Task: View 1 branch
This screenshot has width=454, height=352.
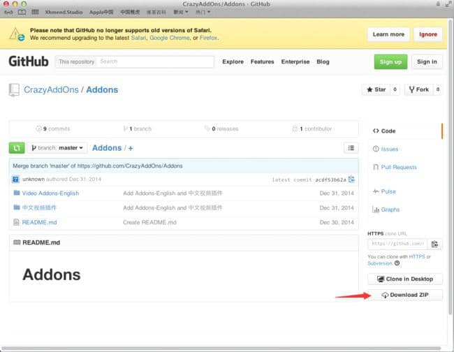Action: pos(137,129)
